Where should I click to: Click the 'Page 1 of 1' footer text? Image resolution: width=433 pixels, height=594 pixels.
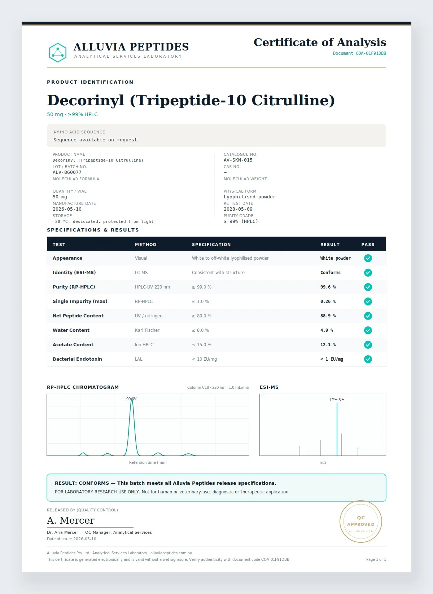point(376,559)
